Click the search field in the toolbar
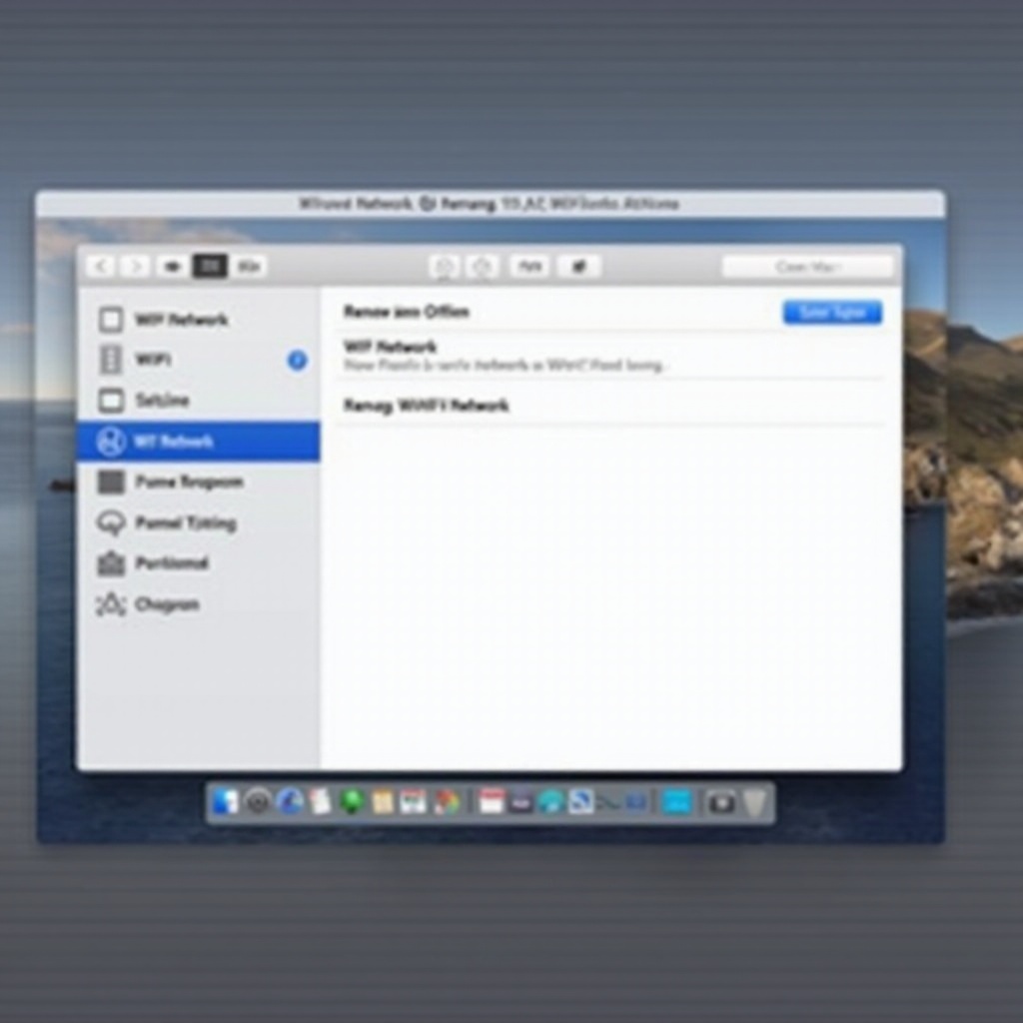1023x1023 pixels. [807, 267]
